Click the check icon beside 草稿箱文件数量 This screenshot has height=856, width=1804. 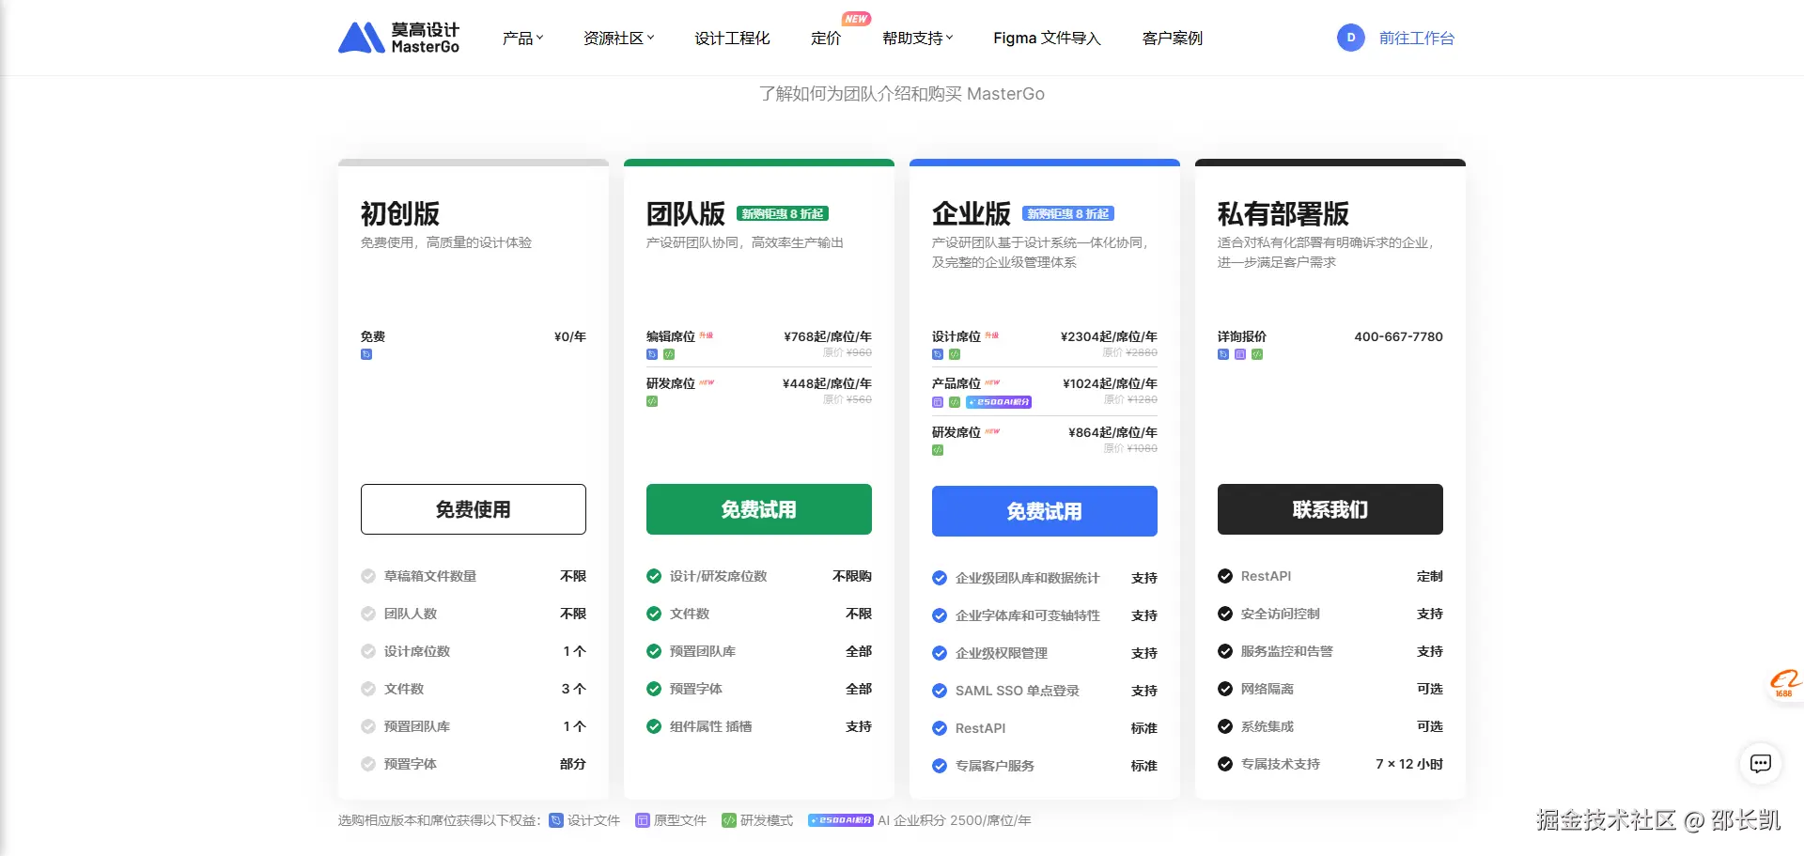pos(368,576)
